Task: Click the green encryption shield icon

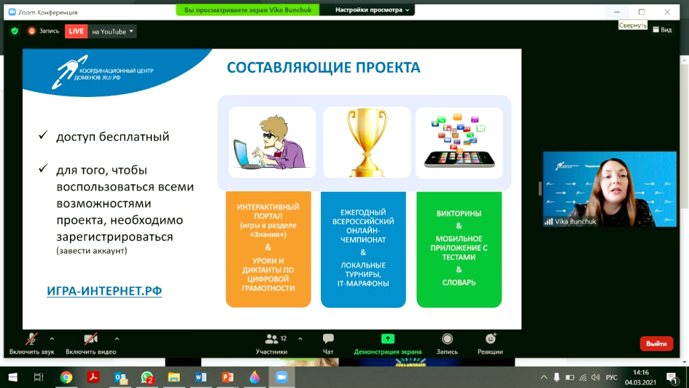Action: click(x=15, y=31)
